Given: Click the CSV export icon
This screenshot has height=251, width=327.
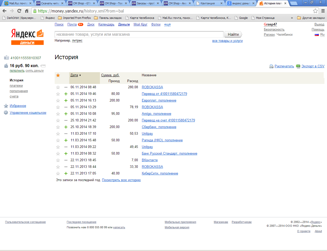Looking at the screenshot, I should click(x=298, y=66).
